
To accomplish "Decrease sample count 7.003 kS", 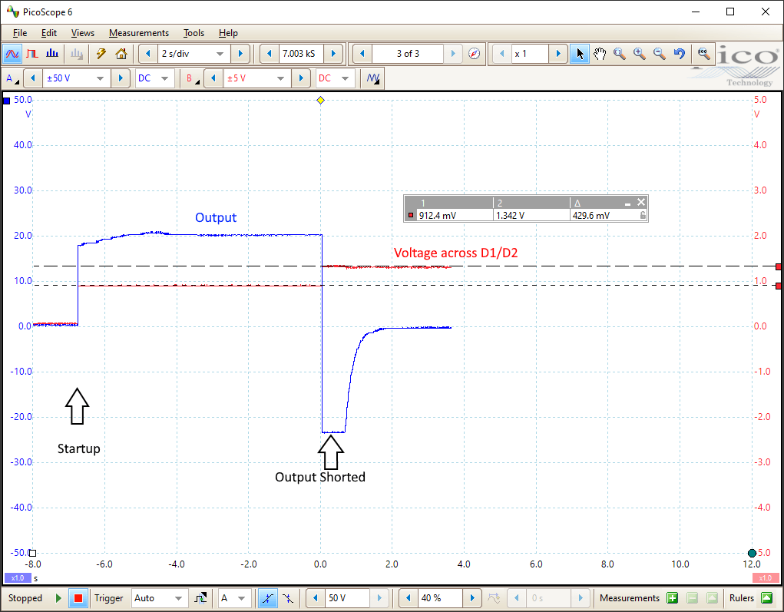I will coord(270,54).
